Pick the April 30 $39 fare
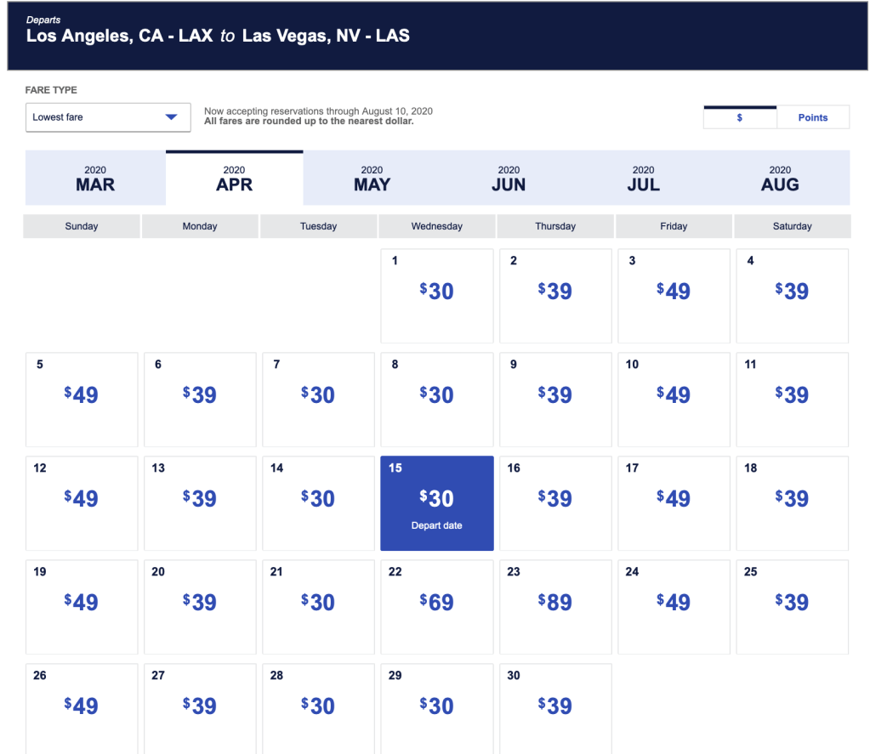870x754 pixels. [x=555, y=709]
